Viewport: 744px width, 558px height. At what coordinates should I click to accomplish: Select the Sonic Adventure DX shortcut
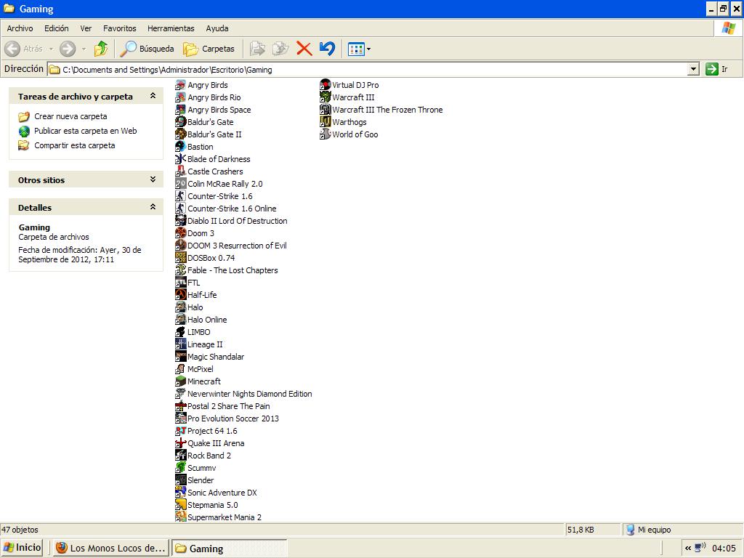216,493
